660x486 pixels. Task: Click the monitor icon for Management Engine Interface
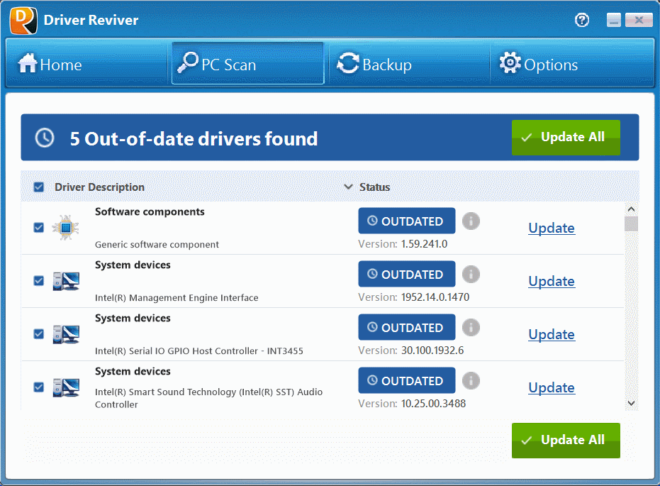pos(65,280)
